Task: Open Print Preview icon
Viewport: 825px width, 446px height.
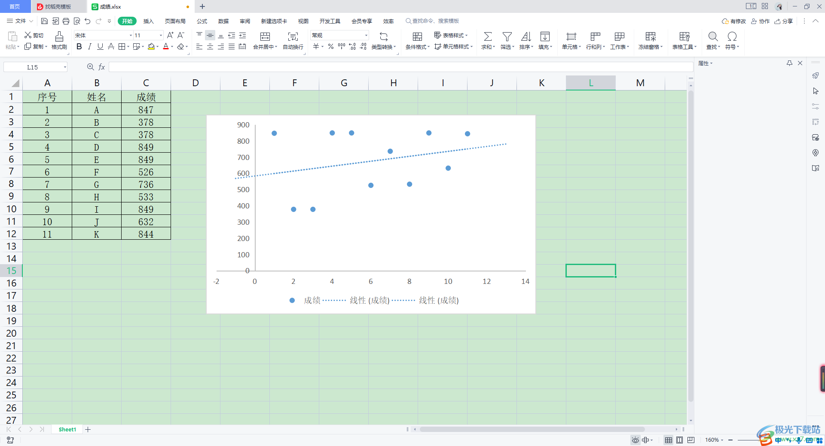Action: [77, 21]
